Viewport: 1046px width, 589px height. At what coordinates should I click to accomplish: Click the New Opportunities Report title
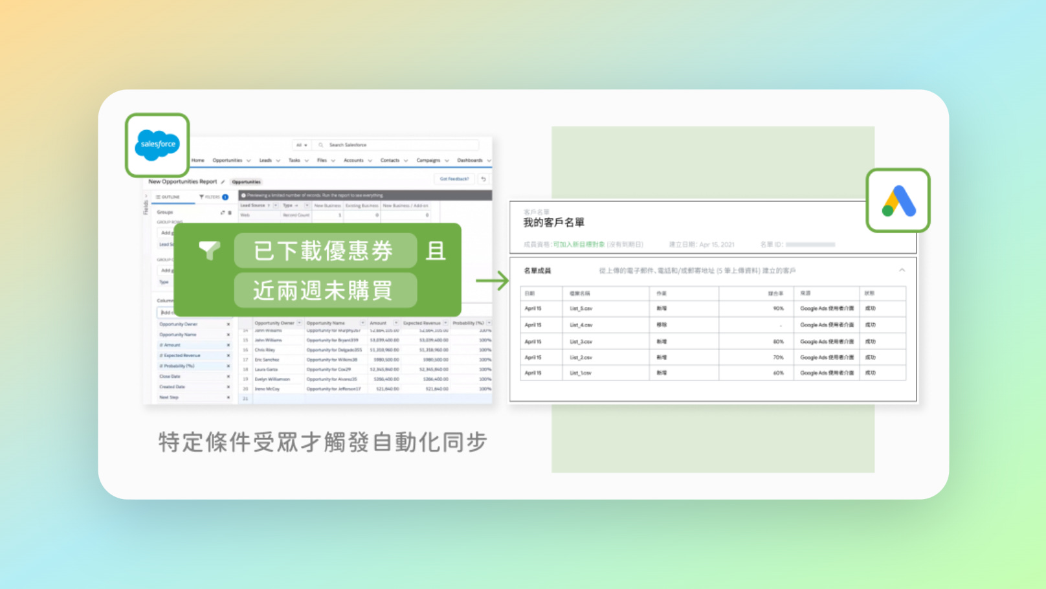[183, 182]
